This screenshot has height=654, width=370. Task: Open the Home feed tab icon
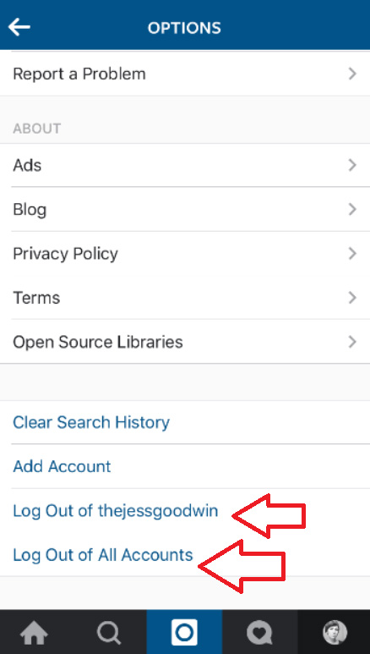pos(34,633)
